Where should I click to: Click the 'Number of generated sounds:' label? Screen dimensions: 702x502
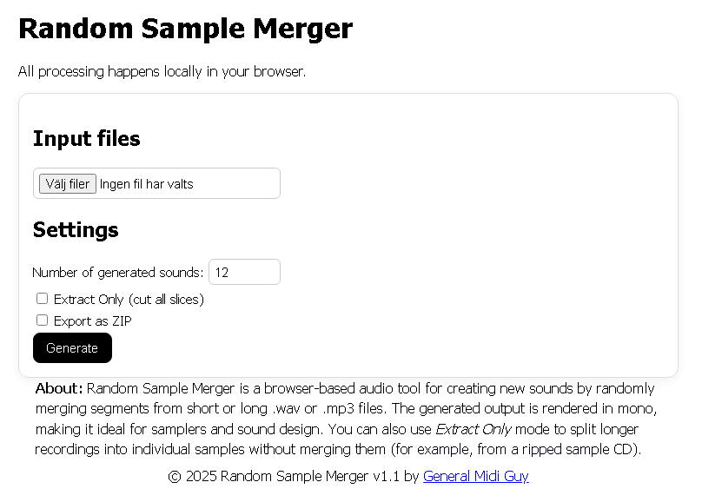point(117,273)
